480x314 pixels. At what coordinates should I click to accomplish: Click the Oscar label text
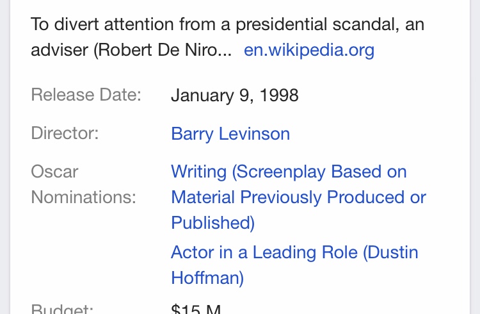[x=54, y=171]
